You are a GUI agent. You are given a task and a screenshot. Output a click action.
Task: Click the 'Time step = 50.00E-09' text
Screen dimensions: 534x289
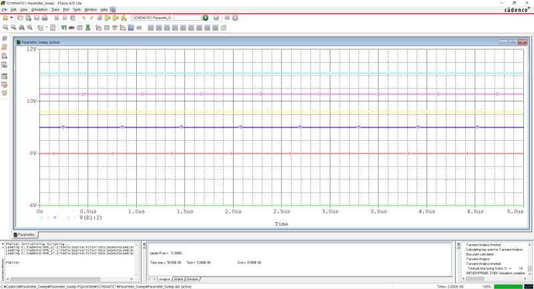[x=166, y=262]
